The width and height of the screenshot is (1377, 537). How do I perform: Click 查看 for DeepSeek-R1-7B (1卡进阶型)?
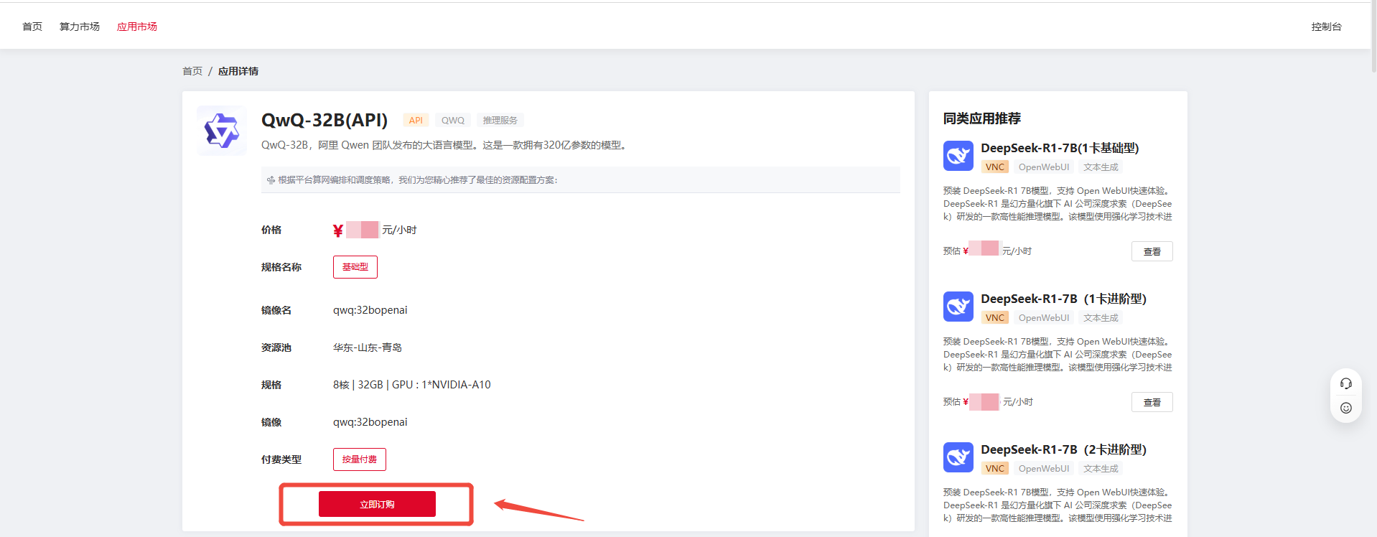(x=1152, y=402)
